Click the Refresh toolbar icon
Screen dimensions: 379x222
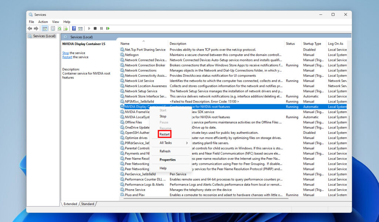click(x=59, y=28)
